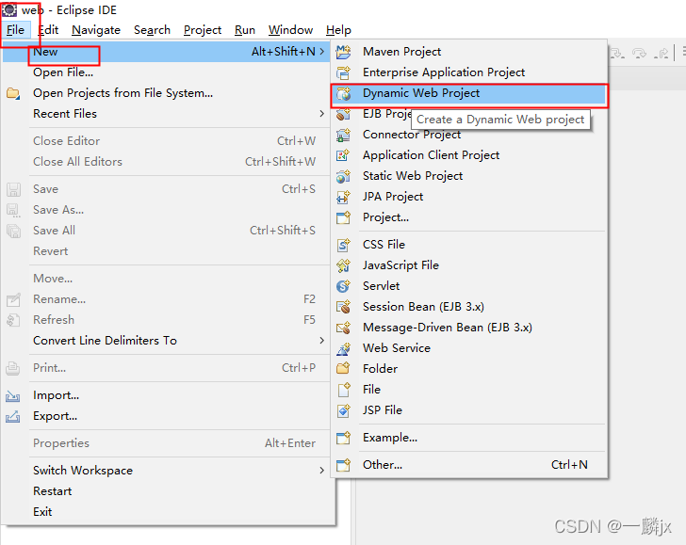Open the Help menu
The width and height of the screenshot is (686, 545).
338,30
